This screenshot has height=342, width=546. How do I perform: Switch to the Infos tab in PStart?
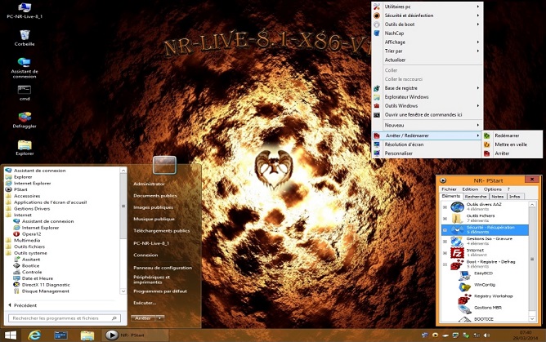pos(515,197)
